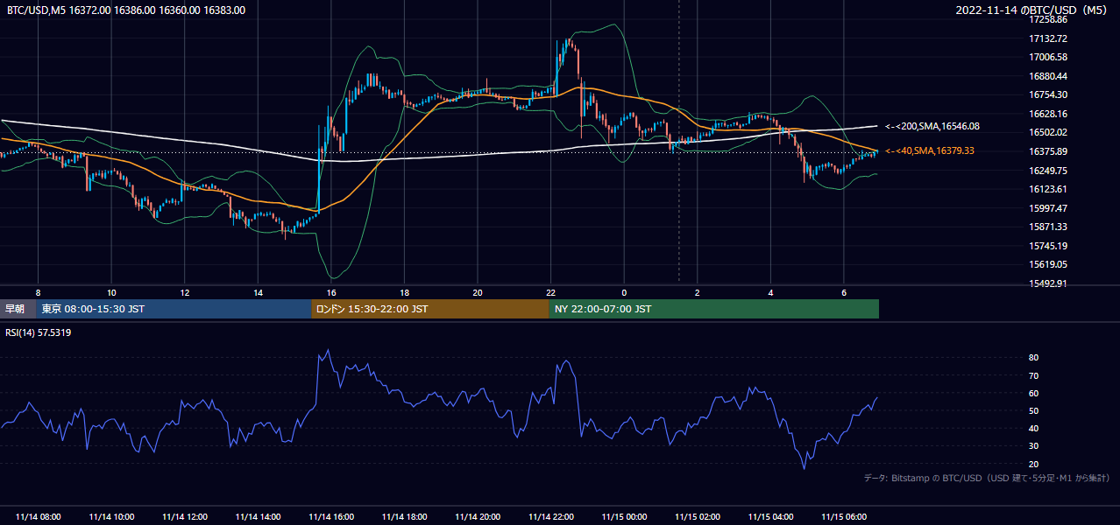1120x525 pixels.
Task: Select the ロンドン 15:30-22:00 JST session bar
Action: click(430, 309)
